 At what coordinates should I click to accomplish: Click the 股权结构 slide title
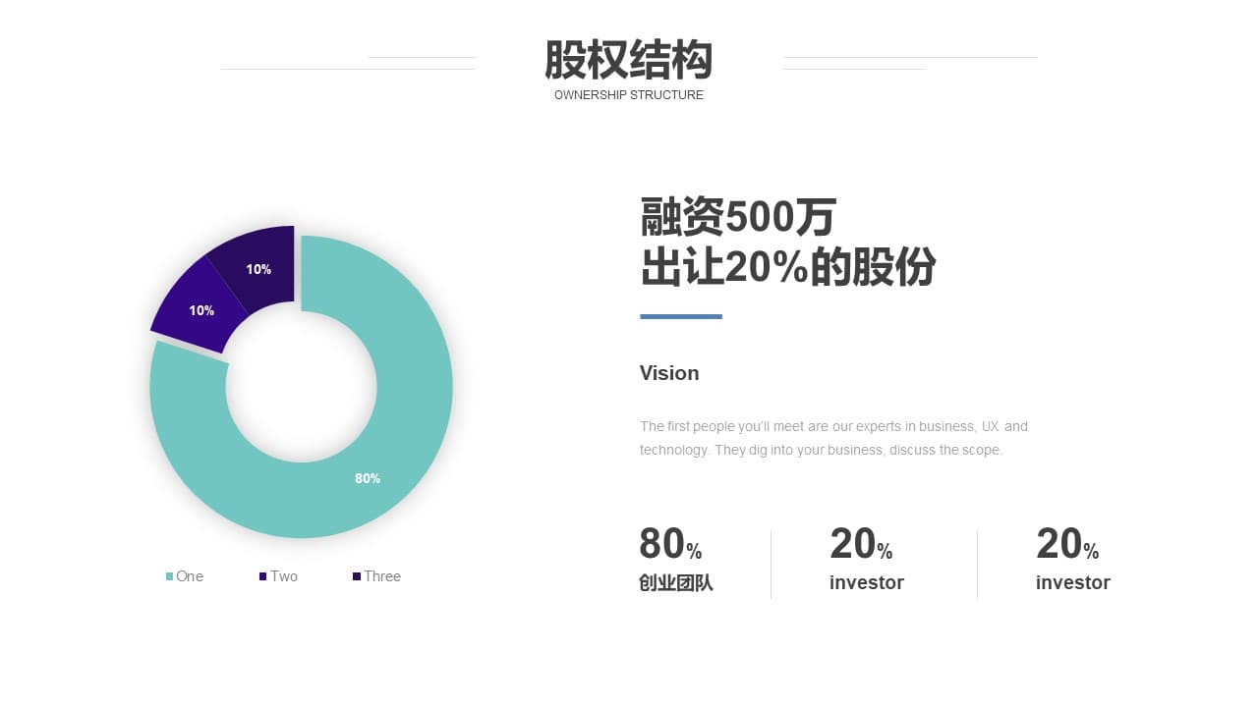tap(629, 60)
